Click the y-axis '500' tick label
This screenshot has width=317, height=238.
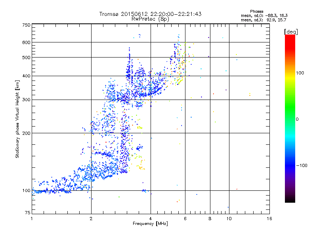click(26, 58)
